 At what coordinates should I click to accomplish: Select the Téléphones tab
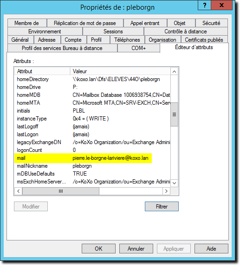point(127,40)
